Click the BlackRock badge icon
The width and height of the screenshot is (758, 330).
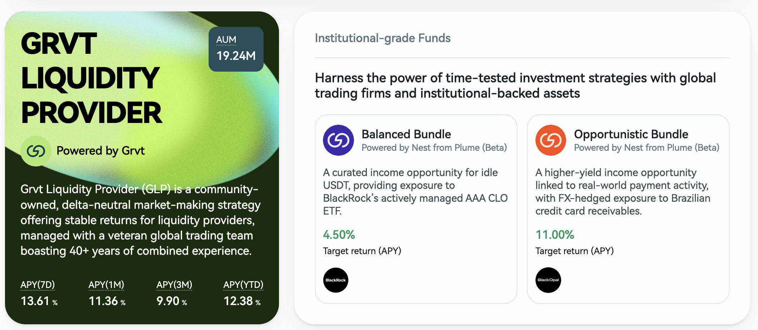[x=336, y=280]
